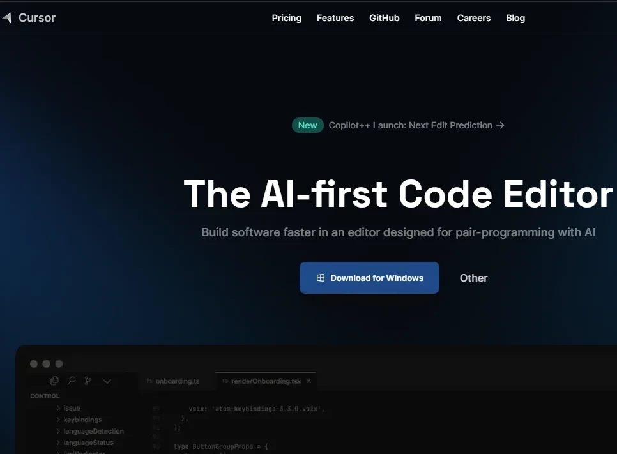The width and height of the screenshot is (617, 454).
Task: Switch to the onboarding.ts tab
Action: [173, 381]
